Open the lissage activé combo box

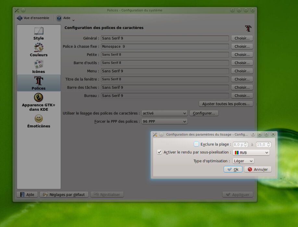coord(164,113)
